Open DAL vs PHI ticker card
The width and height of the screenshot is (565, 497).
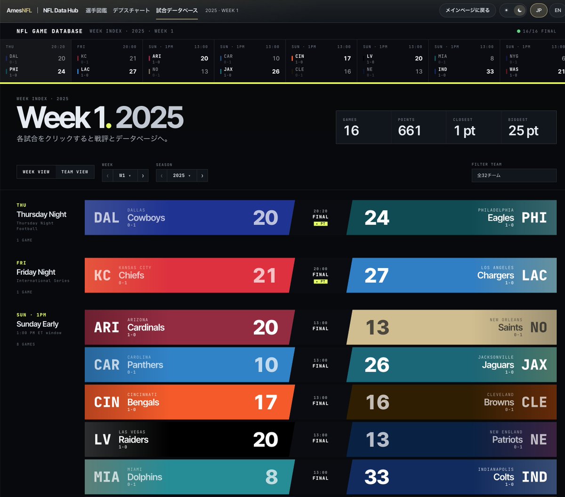tap(35, 61)
